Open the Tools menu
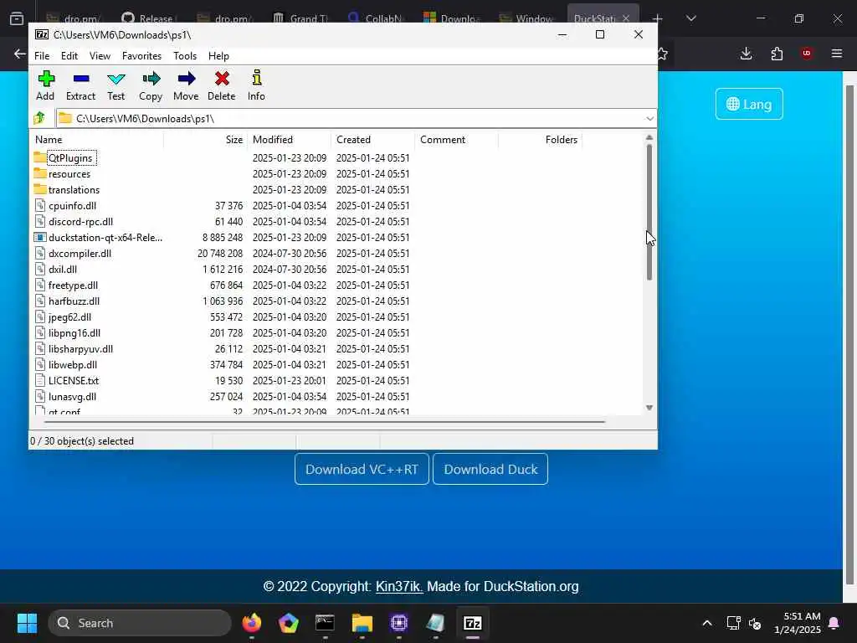 pos(185,56)
